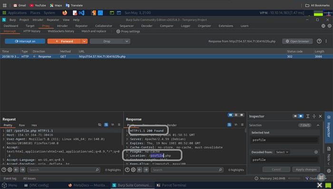Go to the Dashboard tab

coord(11,26)
